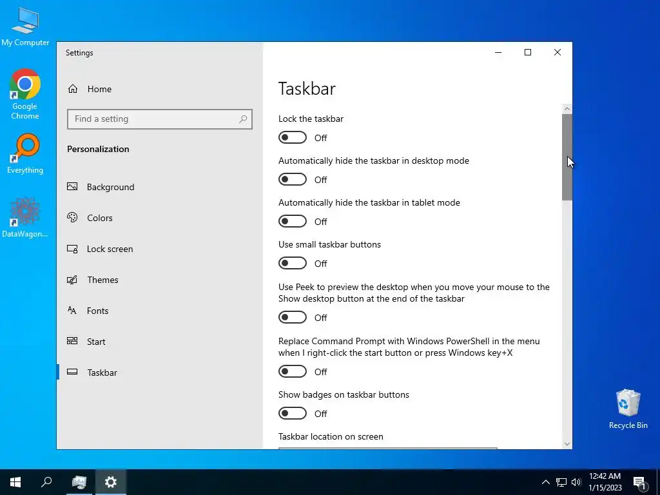Open the Background settings page
This screenshot has width=660, height=495.
(x=160, y=187)
